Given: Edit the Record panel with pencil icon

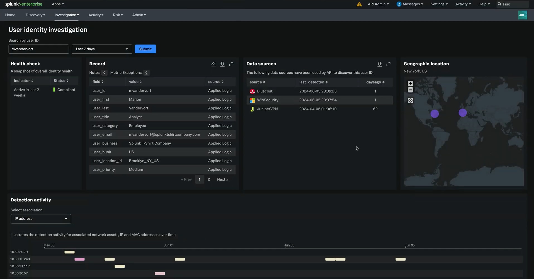Looking at the screenshot, I should point(213,64).
